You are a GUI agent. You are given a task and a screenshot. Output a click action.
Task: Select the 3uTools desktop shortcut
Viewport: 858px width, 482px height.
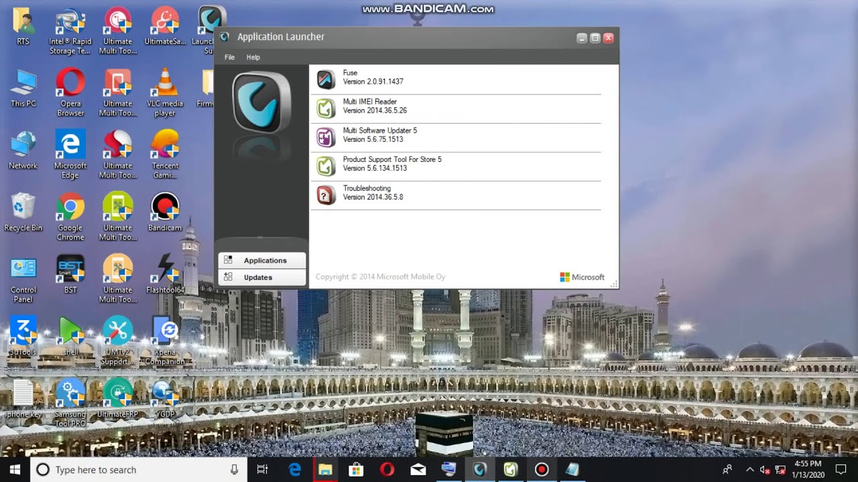[23, 337]
